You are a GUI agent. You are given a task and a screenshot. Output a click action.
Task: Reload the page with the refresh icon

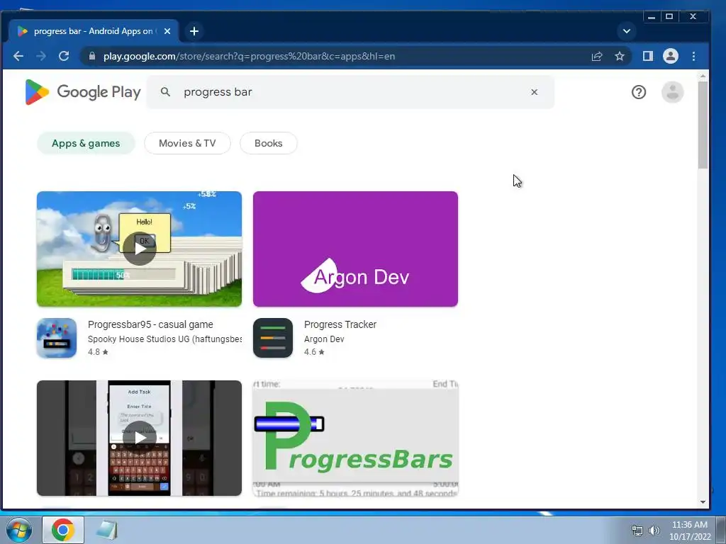pos(64,57)
